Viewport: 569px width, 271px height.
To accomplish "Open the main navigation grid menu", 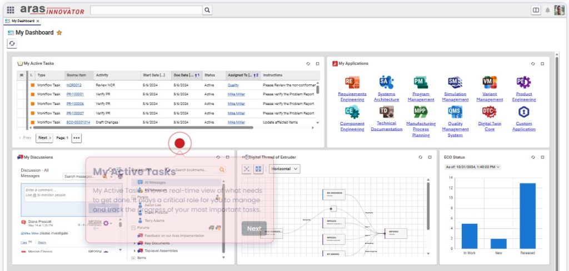I will (11, 10).
